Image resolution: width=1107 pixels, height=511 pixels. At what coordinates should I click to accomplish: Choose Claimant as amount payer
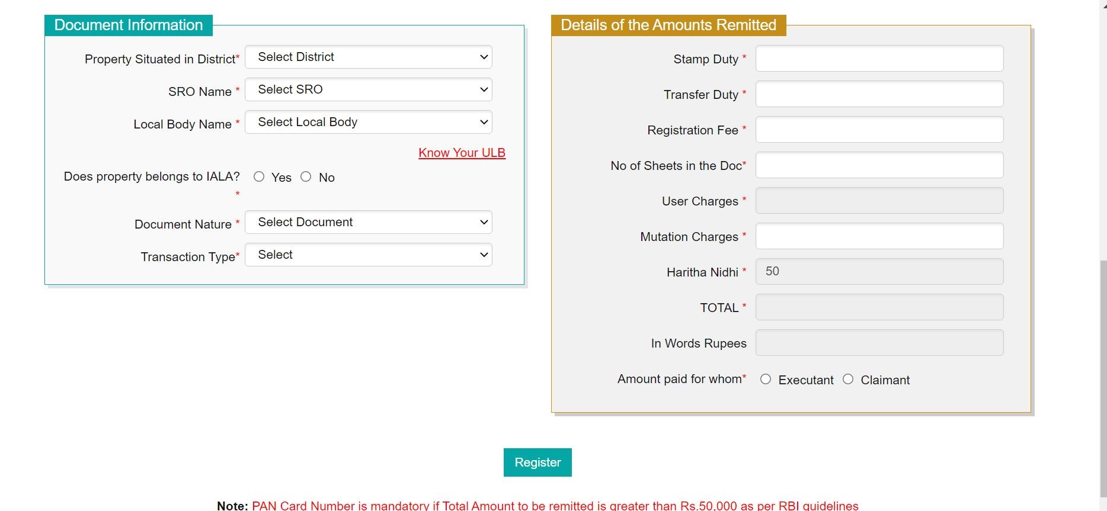pyautogui.click(x=848, y=379)
